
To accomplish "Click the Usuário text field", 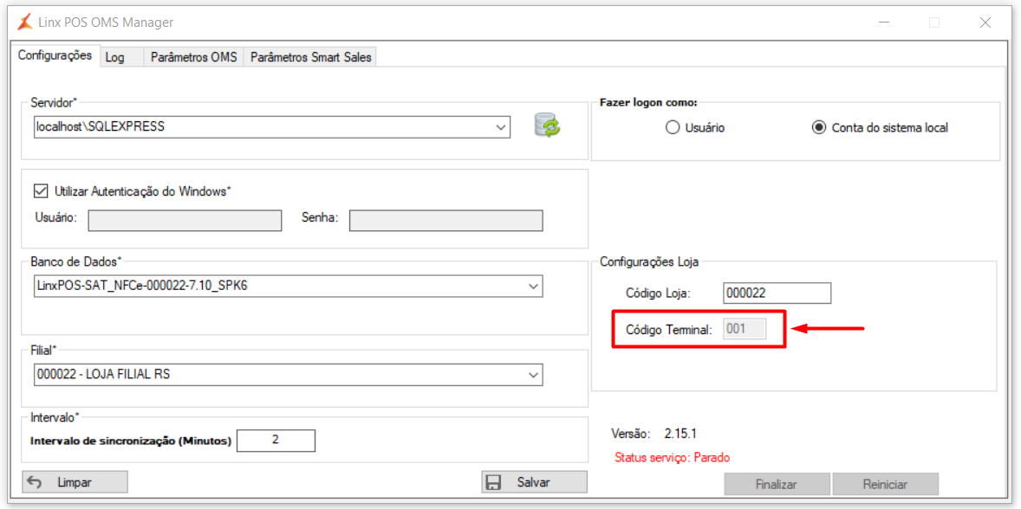I will pos(185,221).
